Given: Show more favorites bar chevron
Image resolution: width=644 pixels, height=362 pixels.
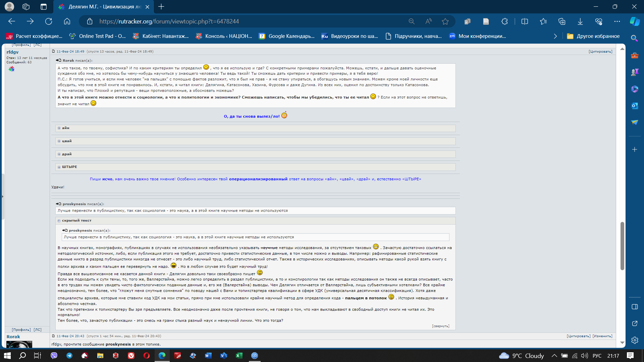Looking at the screenshot, I should [555, 36].
